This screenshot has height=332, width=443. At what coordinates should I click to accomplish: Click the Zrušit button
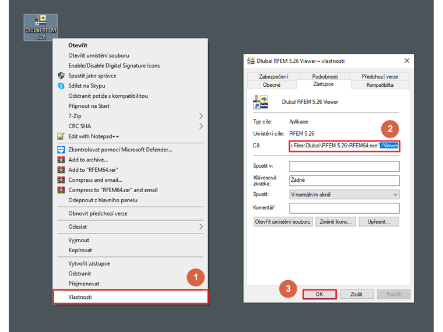click(356, 294)
